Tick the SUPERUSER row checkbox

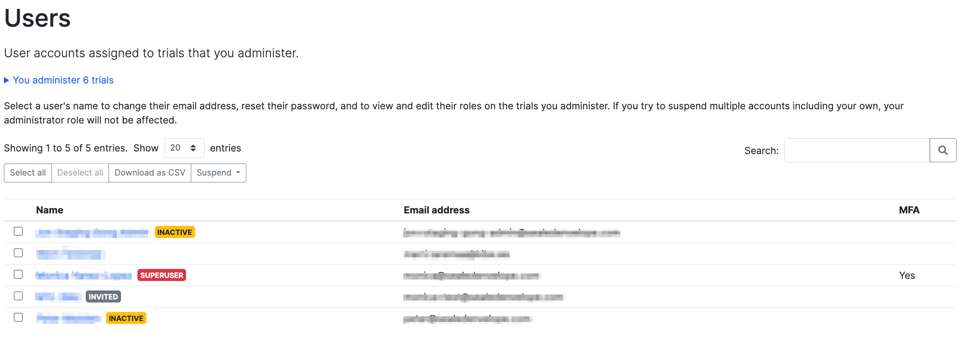pos(18,275)
